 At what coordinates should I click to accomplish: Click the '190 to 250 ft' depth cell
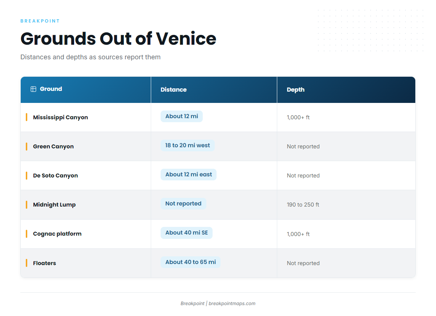(303, 205)
